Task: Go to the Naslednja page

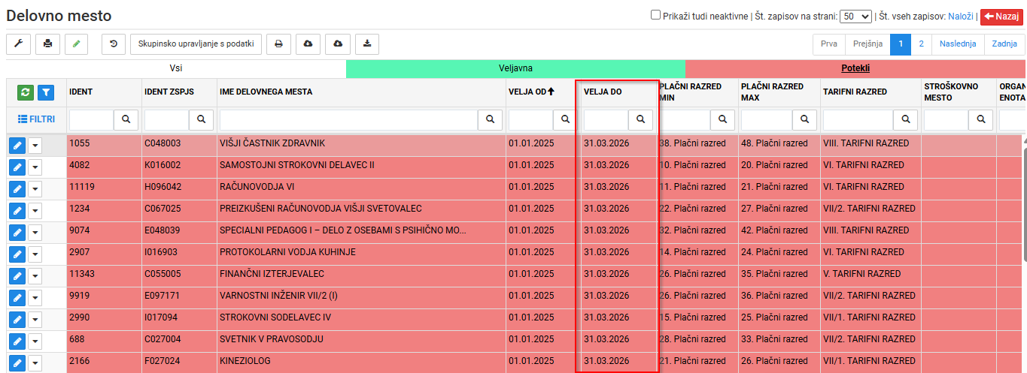Action: (958, 44)
